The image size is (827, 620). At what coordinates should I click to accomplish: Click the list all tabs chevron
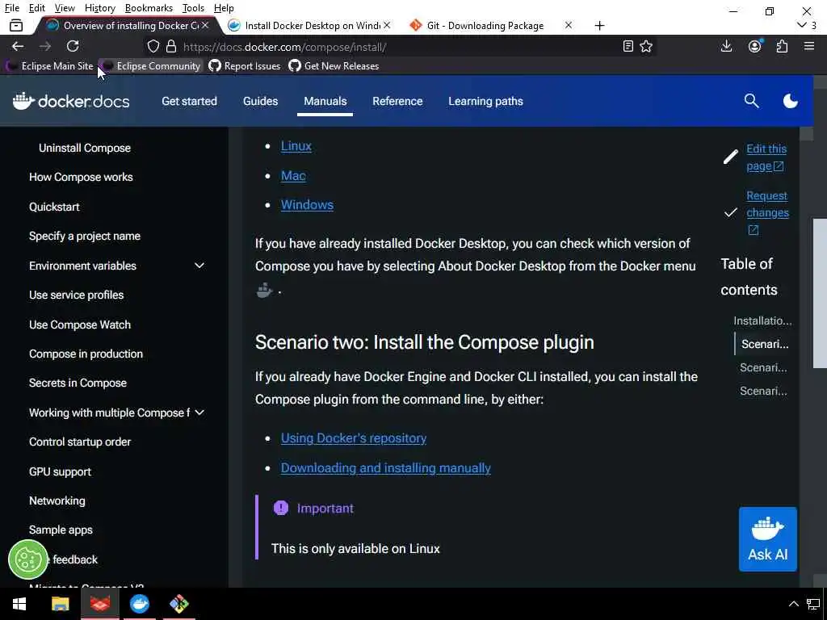click(x=802, y=25)
